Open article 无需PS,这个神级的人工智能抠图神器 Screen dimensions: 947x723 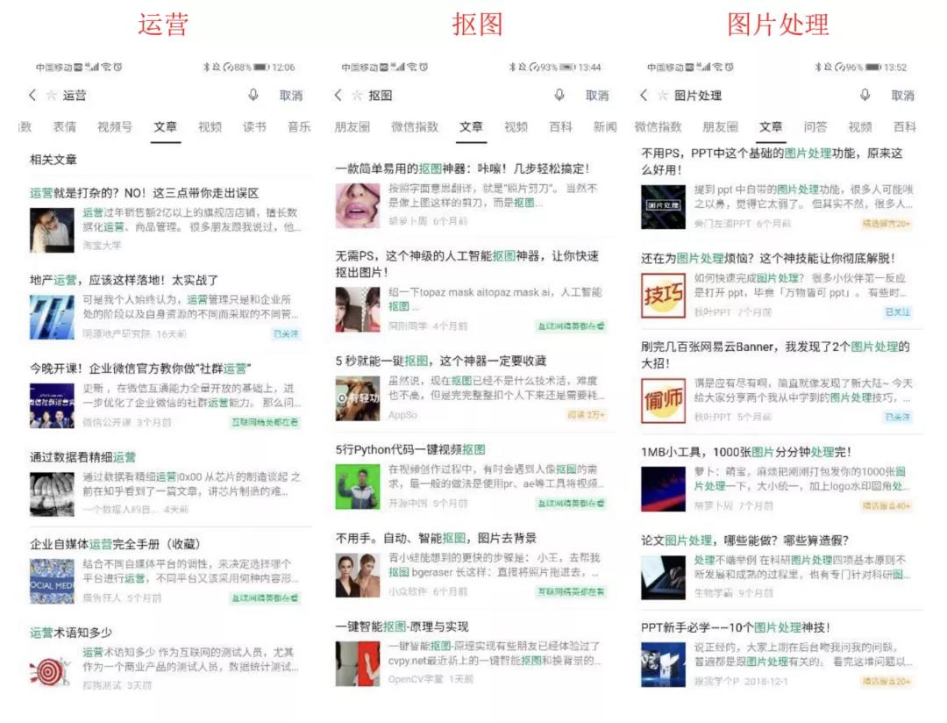point(473,291)
